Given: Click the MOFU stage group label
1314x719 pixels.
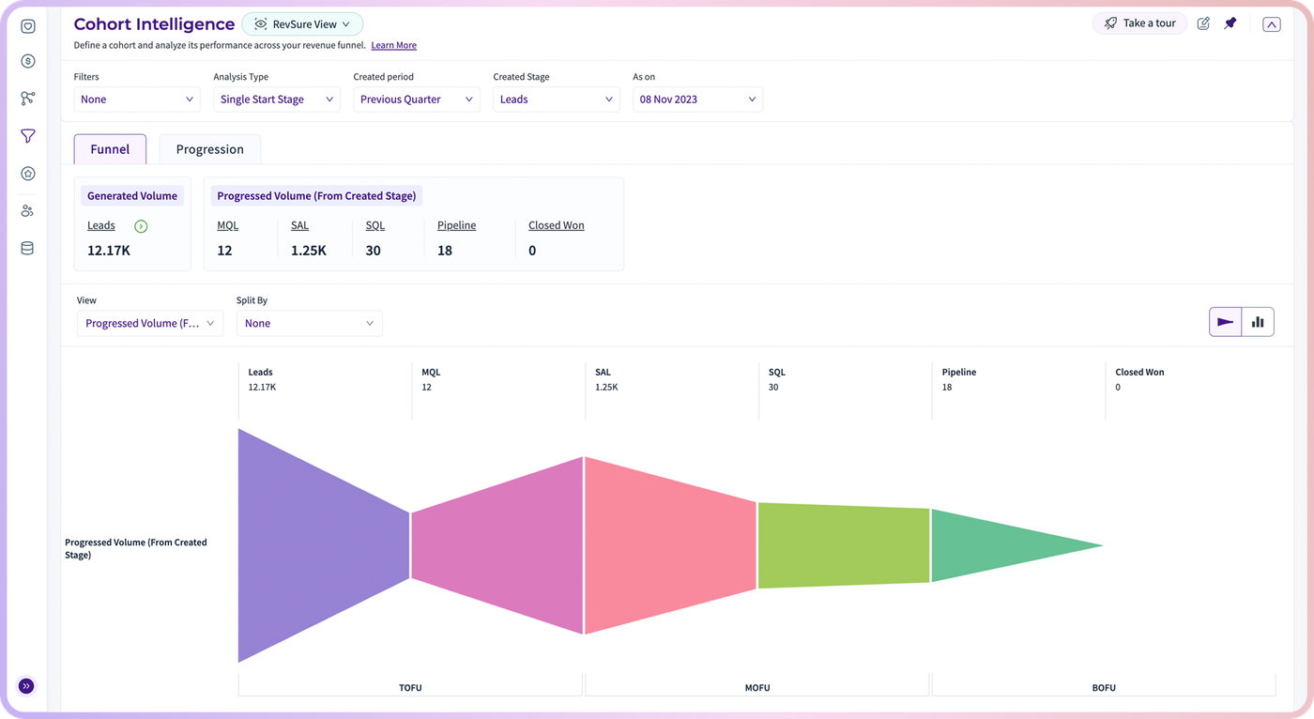Looking at the screenshot, I should coord(757,687).
